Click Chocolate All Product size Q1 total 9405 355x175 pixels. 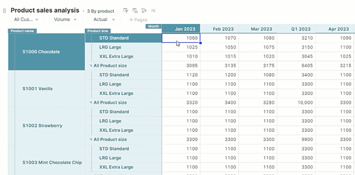[x=297, y=66]
